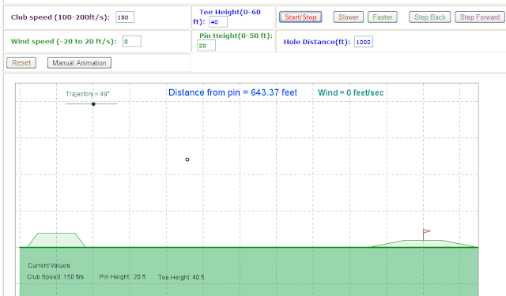This screenshot has height=296, width=506.
Task: Click the Start/Stop animation button
Action: pos(300,17)
